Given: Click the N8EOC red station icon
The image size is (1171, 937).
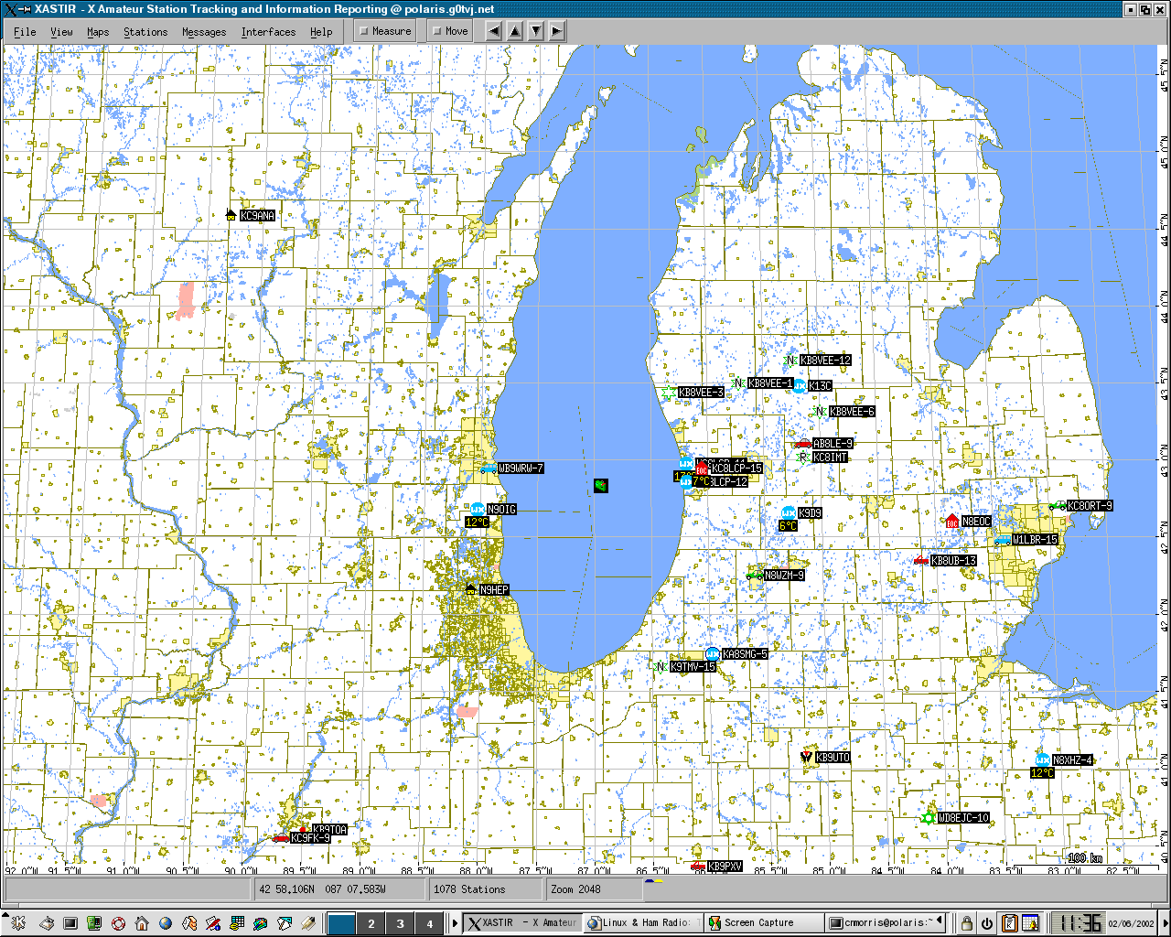Looking at the screenshot, I should click(x=952, y=522).
